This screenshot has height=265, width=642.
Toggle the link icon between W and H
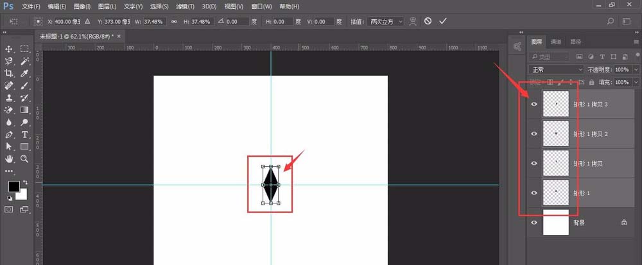174,21
